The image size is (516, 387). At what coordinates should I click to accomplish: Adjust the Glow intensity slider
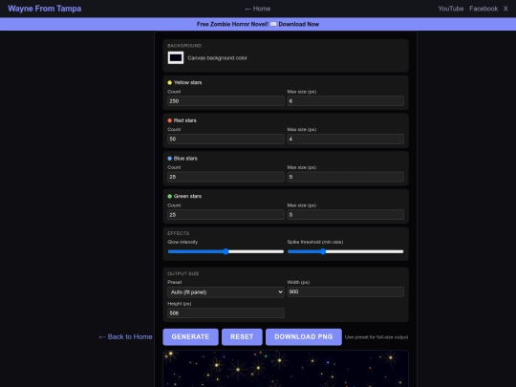point(226,251)
